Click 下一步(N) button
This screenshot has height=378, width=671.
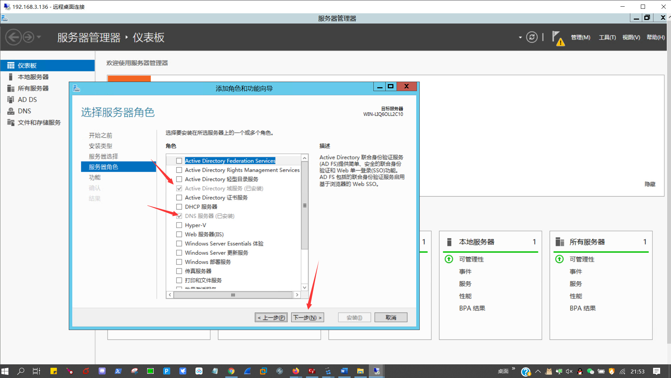307,317
